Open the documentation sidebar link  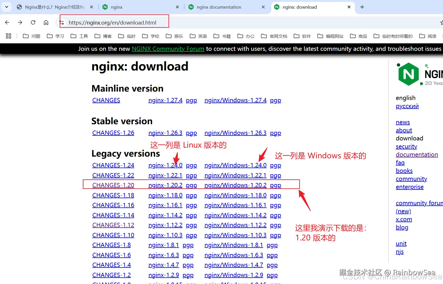[417, 155]
